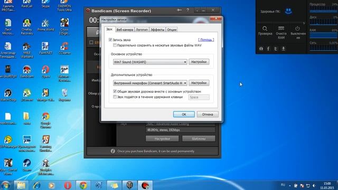Open Google Chrome from the taskbar
Viewport: 338px width, 190px height.
pos(83,185)
